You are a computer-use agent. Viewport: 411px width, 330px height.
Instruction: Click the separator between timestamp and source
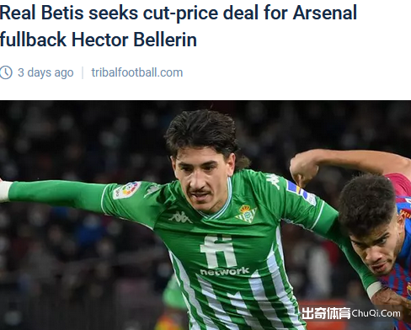[83, 72]
